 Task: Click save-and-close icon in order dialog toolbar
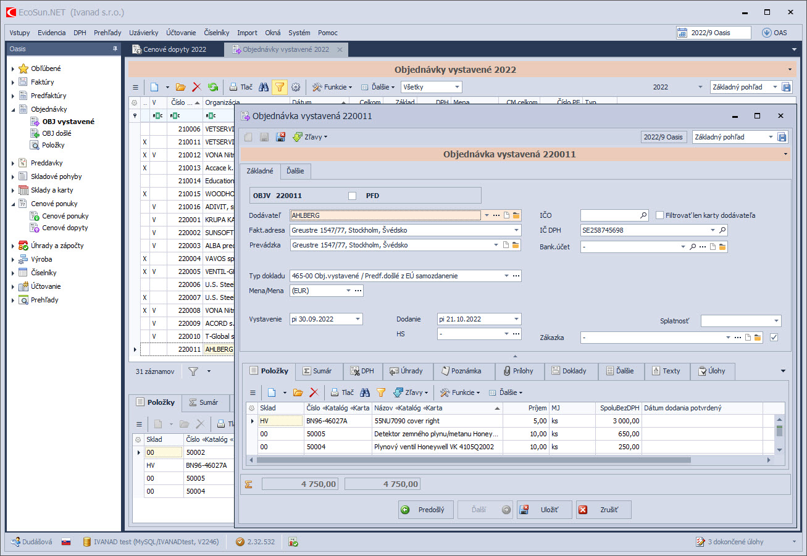pos(280,137)
